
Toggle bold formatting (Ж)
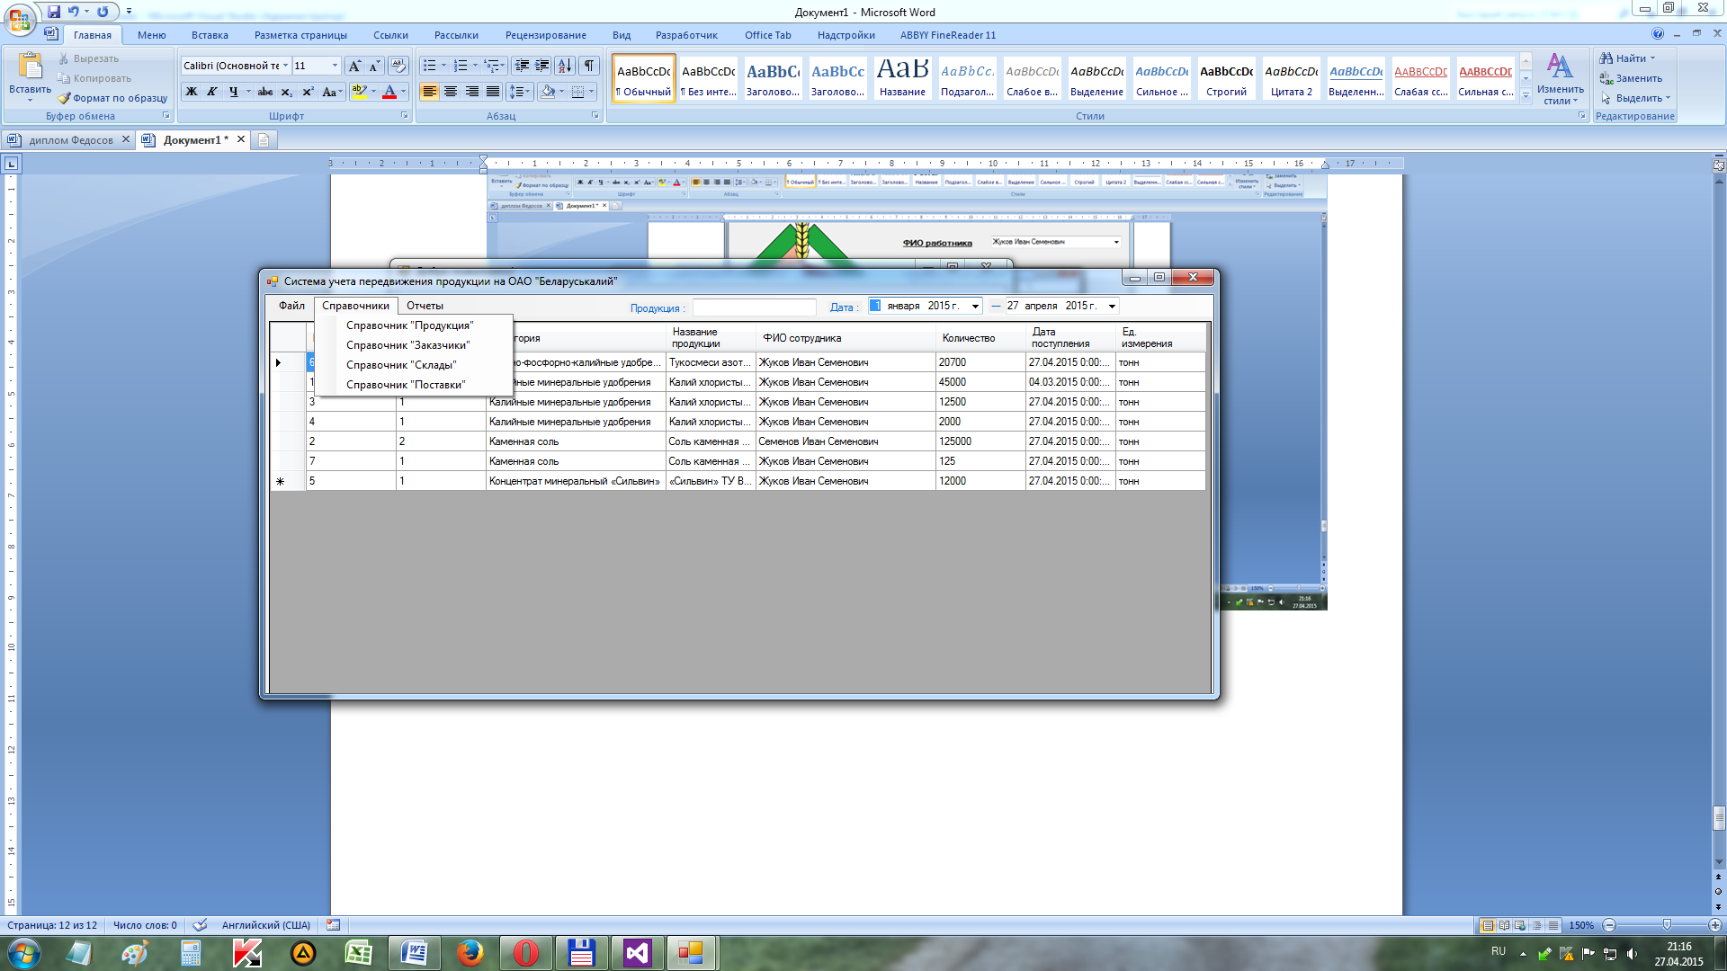tap(192, 92)
